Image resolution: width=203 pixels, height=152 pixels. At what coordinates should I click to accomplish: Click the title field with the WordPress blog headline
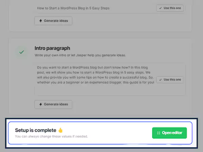pyautogui.click(x=95, y=8)
